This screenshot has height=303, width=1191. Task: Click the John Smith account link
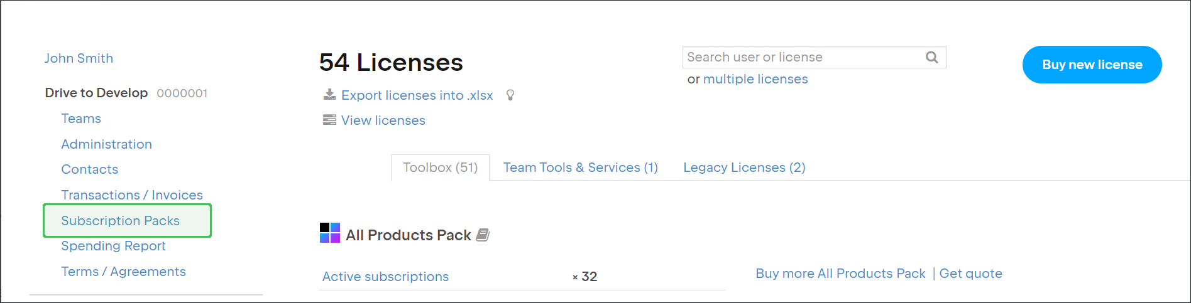(x=79, y=58)
